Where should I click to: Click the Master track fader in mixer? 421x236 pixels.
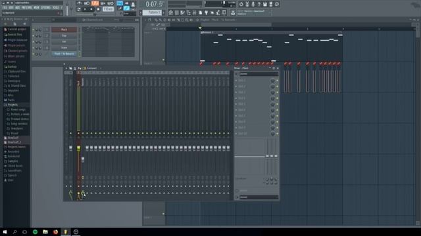click(70, 148)
